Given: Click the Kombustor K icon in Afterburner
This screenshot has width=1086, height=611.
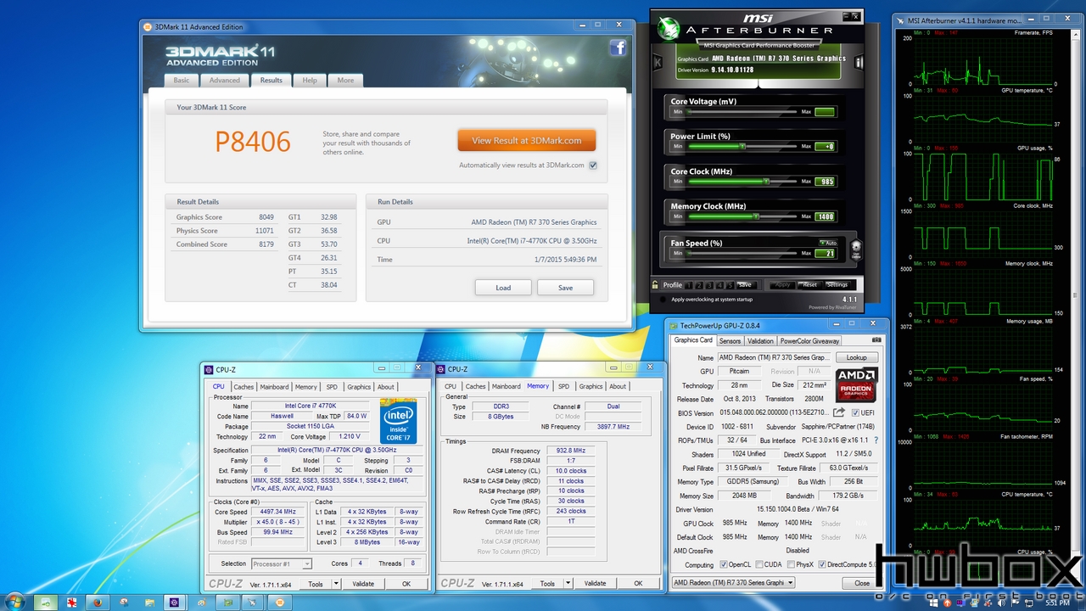Looking at the screenshot, I should pyautogui.click(x=658, y=62).
